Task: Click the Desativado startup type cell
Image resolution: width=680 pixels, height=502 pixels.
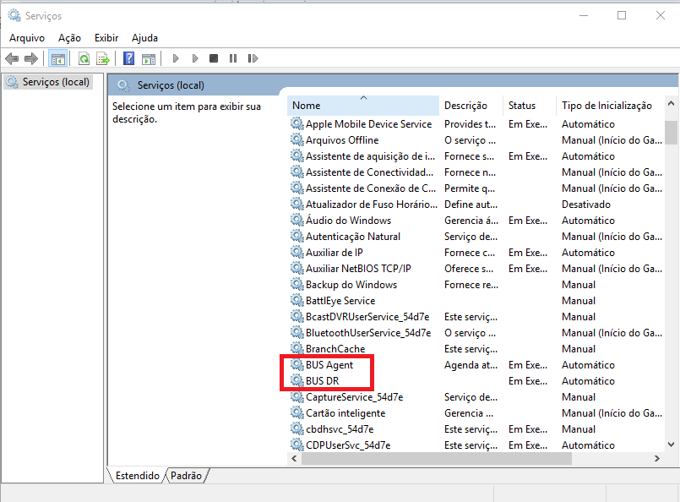Action: (x=586, y=205)
